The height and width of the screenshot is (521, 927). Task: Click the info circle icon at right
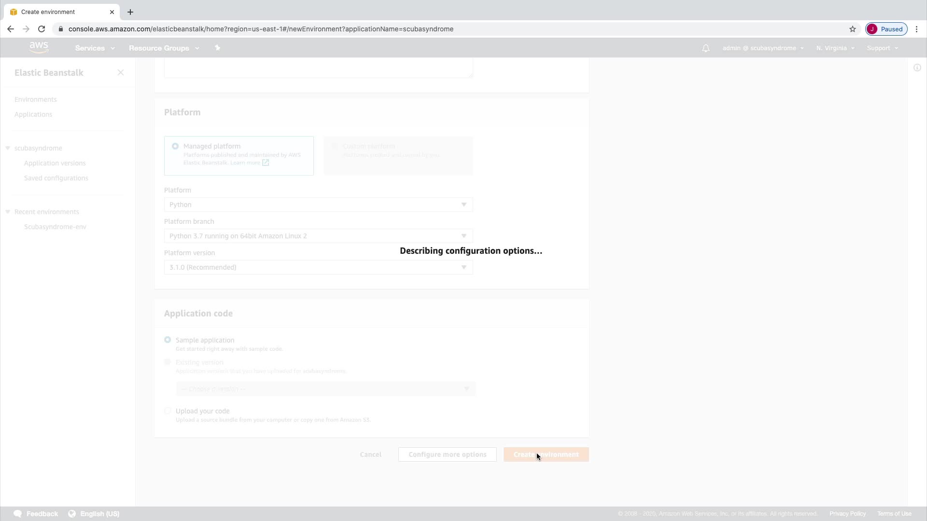[917, 68]
